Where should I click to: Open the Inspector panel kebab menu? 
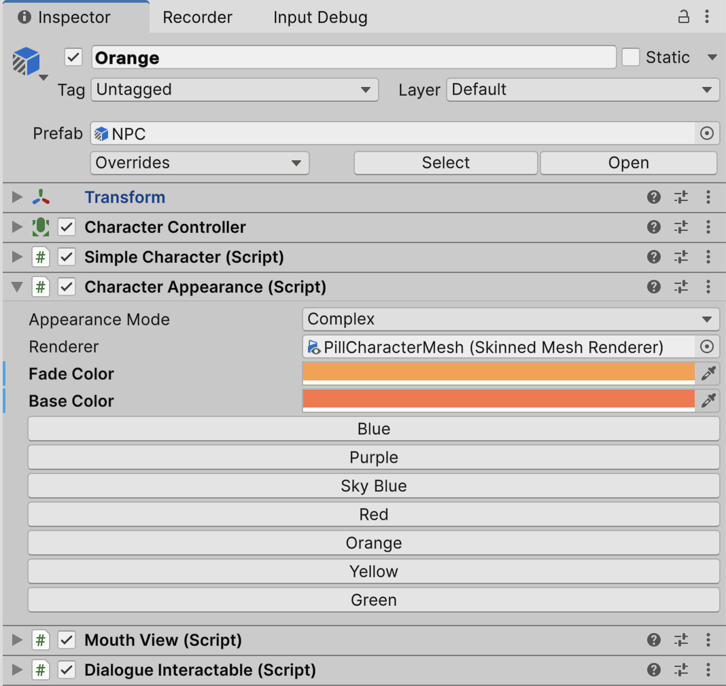tap(708, 18)
